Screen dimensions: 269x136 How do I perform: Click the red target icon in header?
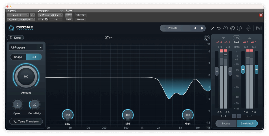point(261,15)
